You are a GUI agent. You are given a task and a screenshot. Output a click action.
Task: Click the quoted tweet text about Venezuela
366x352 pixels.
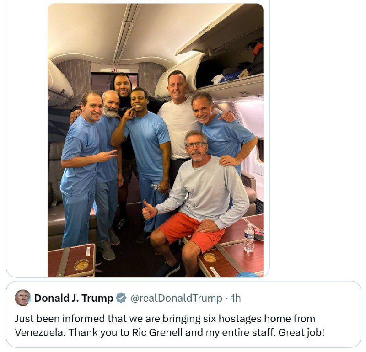pos(169,325)
